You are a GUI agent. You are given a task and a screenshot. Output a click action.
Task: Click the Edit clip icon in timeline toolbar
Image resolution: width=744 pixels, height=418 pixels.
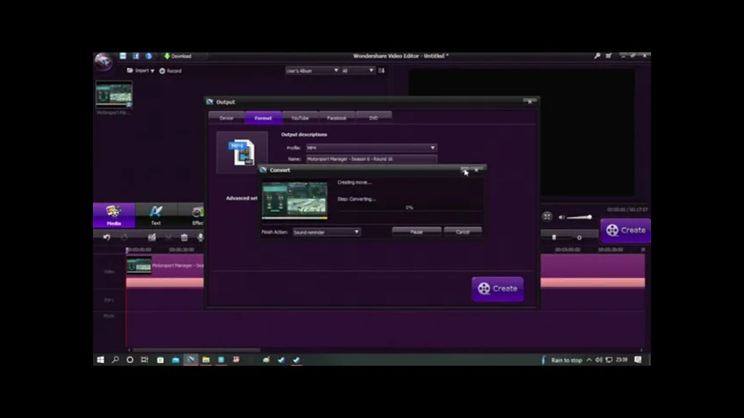pyautogui.click(x=152, y=237)
